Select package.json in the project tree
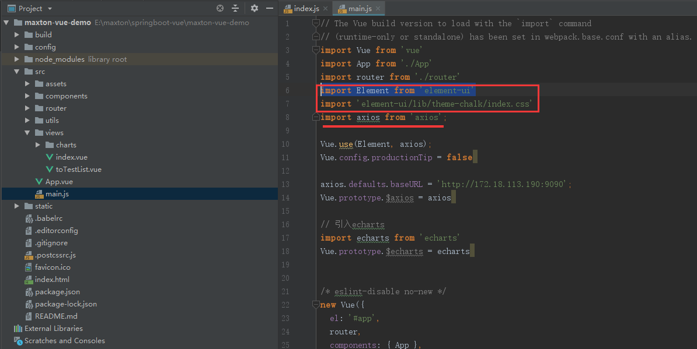The width and height of the screenshot is (697, 349). 57,292
